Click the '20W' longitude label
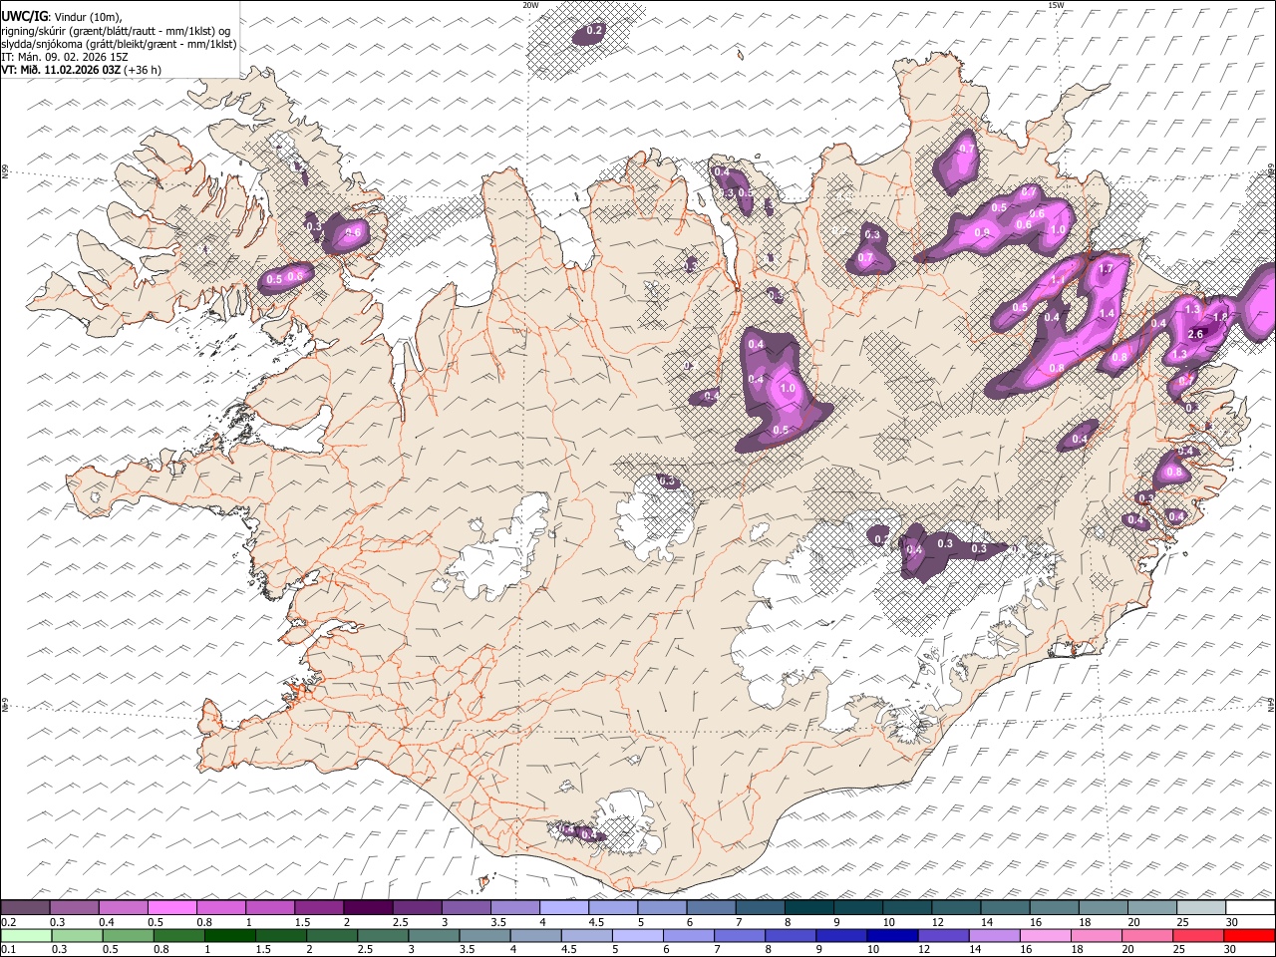Screen dimensions: 1276x957 pos(530,5)
